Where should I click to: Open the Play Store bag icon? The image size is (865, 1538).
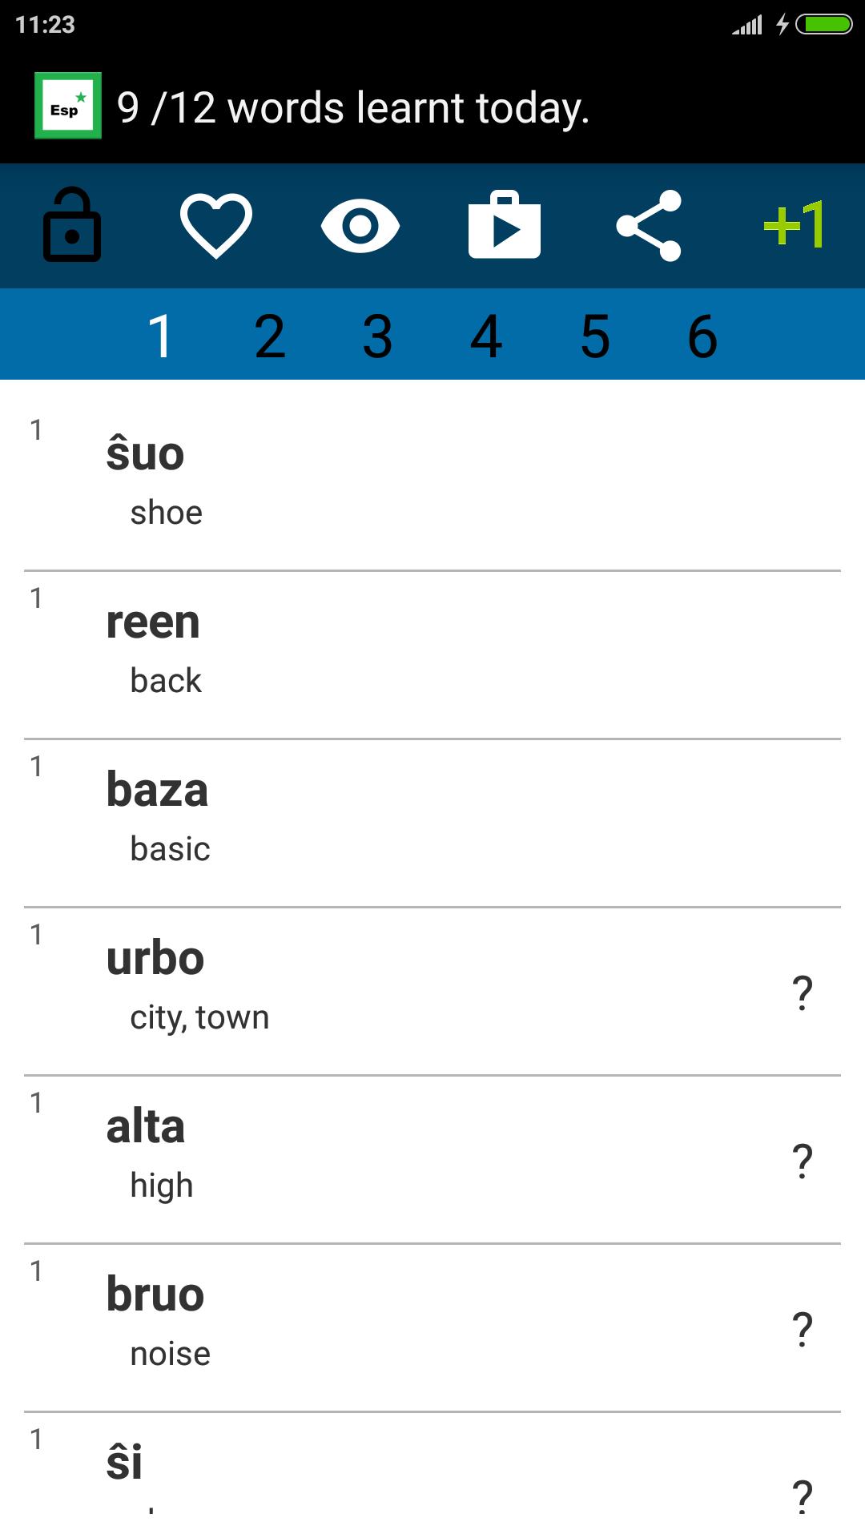pos(505,224)
